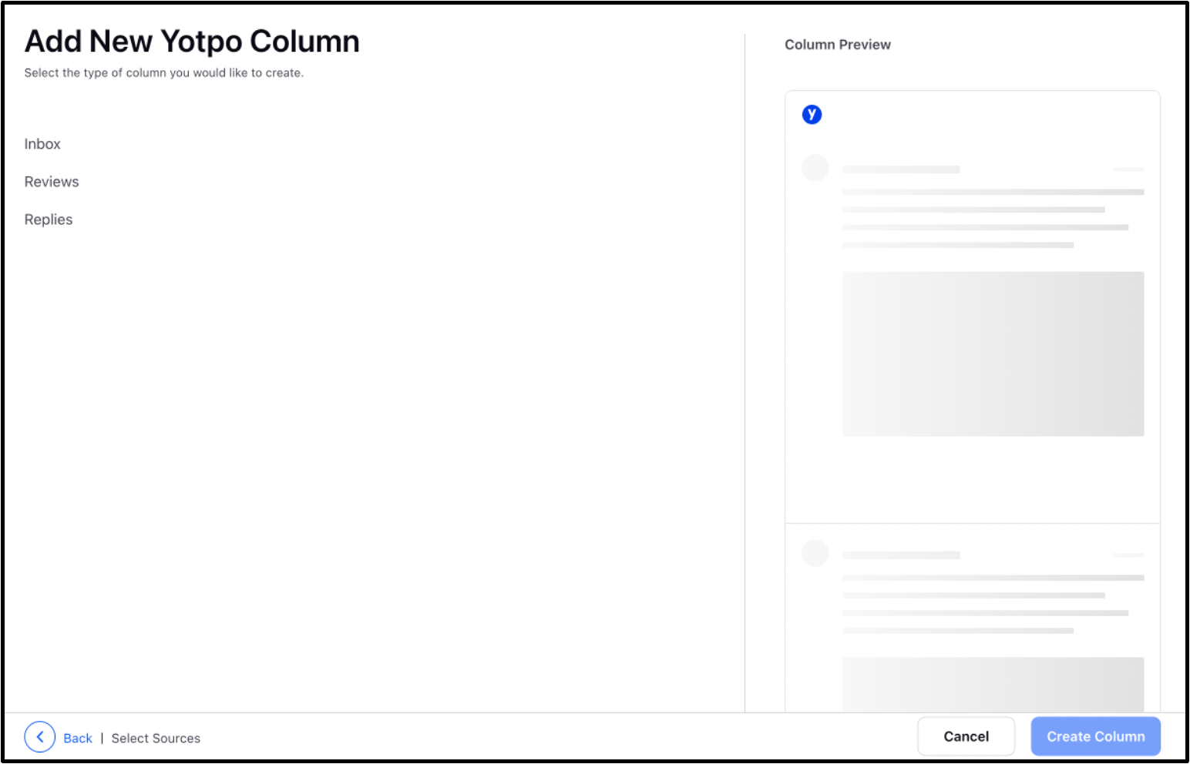1190x764 pixels.
Task: Click the back arrow circle icon
Action: (40, 737)
